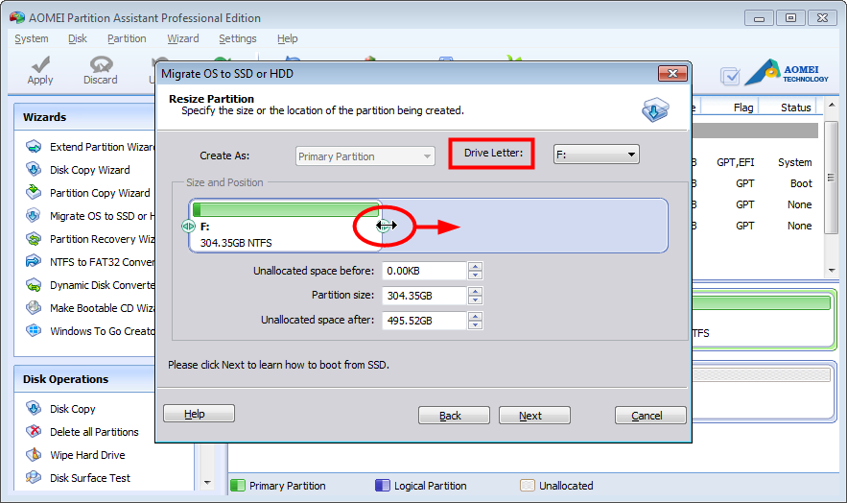
Task: Increase Unallocated space after value
Action: pos(476,316)
